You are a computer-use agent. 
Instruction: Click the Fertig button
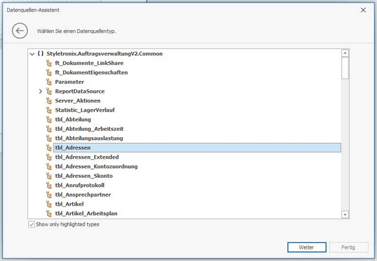click(349, 247)
